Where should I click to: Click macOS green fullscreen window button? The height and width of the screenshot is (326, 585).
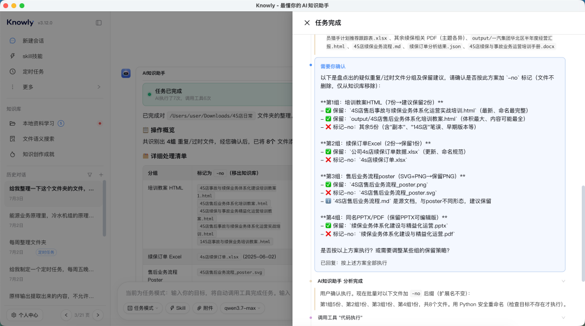[x=22, y=5]
